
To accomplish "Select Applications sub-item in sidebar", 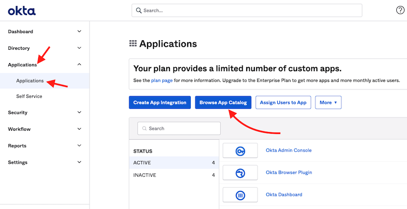I will tap(45, 81).
